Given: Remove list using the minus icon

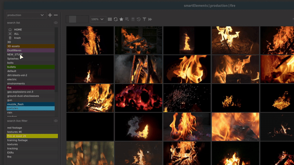Looking at the screenshot, I should pos(56,15).
